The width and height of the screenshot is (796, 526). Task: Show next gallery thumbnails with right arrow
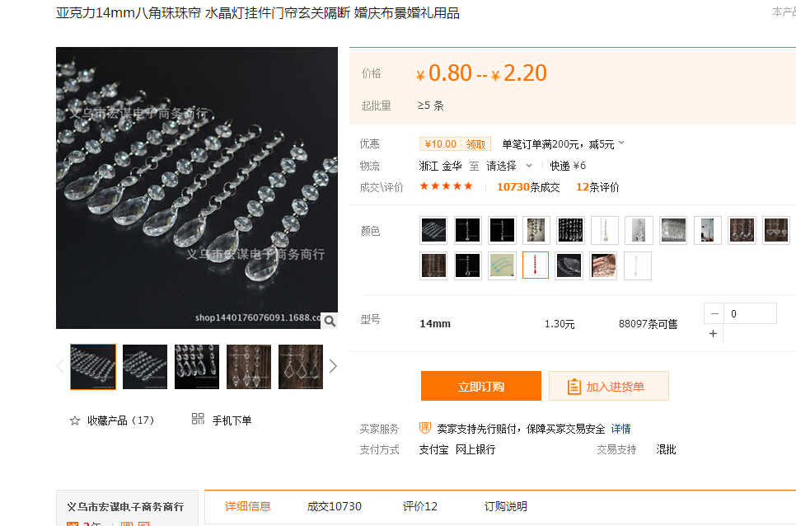coord(333,366)
